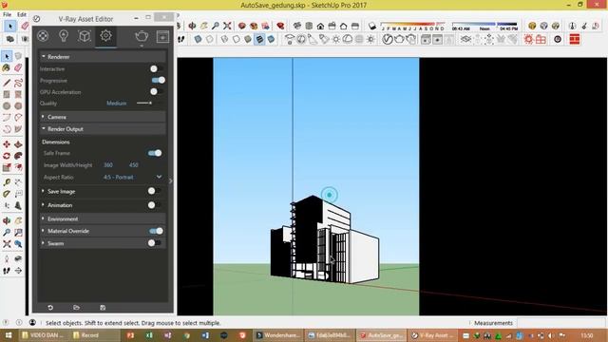Viewport: 608px width, 342px height.
Task: Switch to Wondershare taskbar item
Action: 278,335
